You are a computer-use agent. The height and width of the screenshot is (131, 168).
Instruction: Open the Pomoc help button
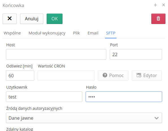point(113,75)
